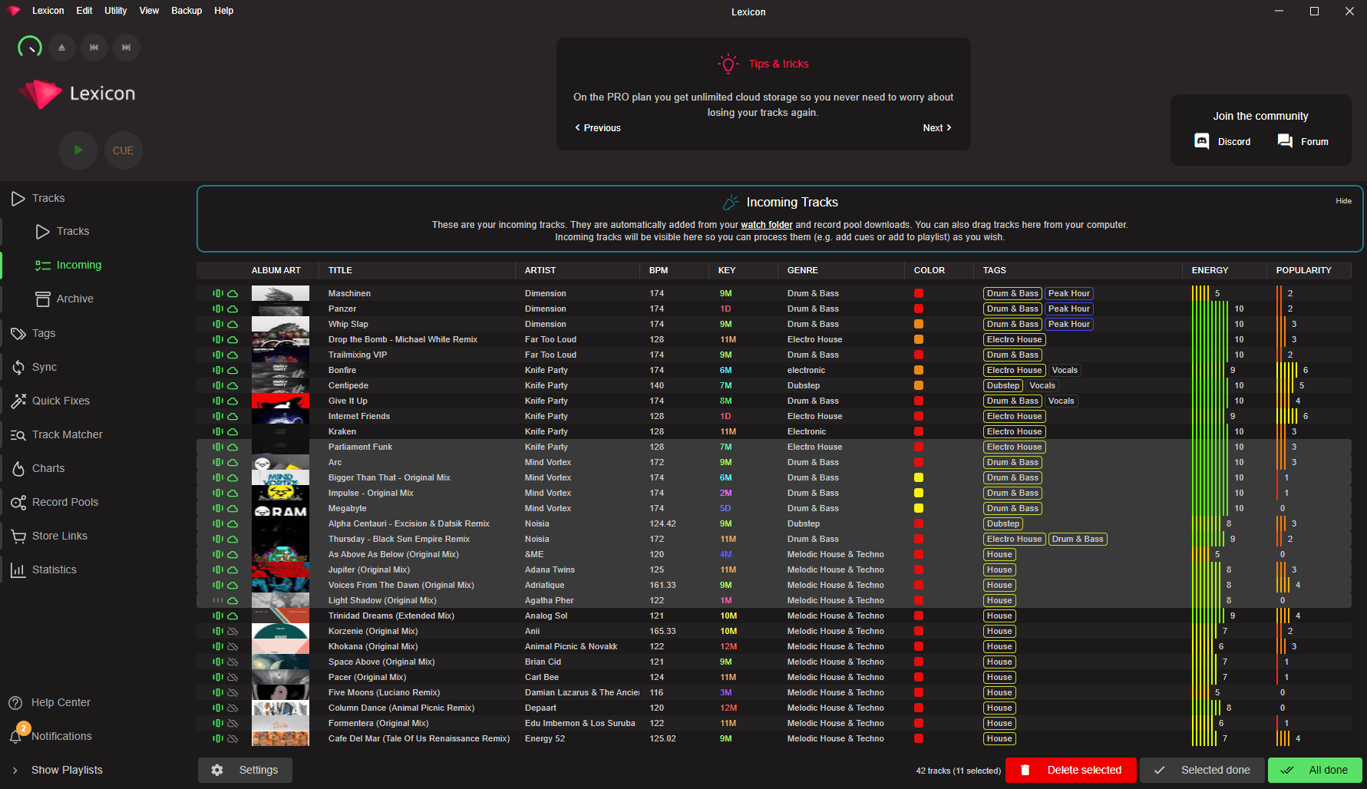Open the Archive view

click(64, 299)
